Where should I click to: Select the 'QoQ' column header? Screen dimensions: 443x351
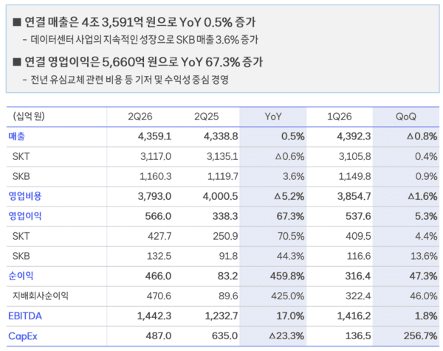click(405, 117)
